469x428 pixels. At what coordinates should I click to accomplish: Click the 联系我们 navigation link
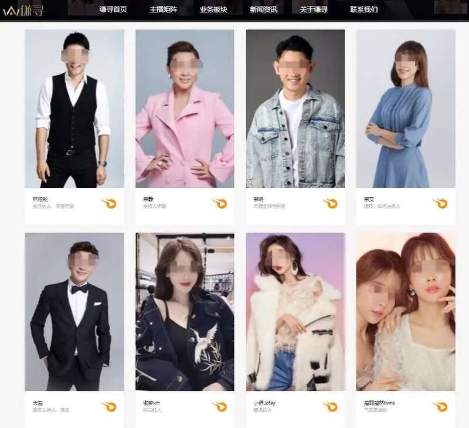point(364,9)
